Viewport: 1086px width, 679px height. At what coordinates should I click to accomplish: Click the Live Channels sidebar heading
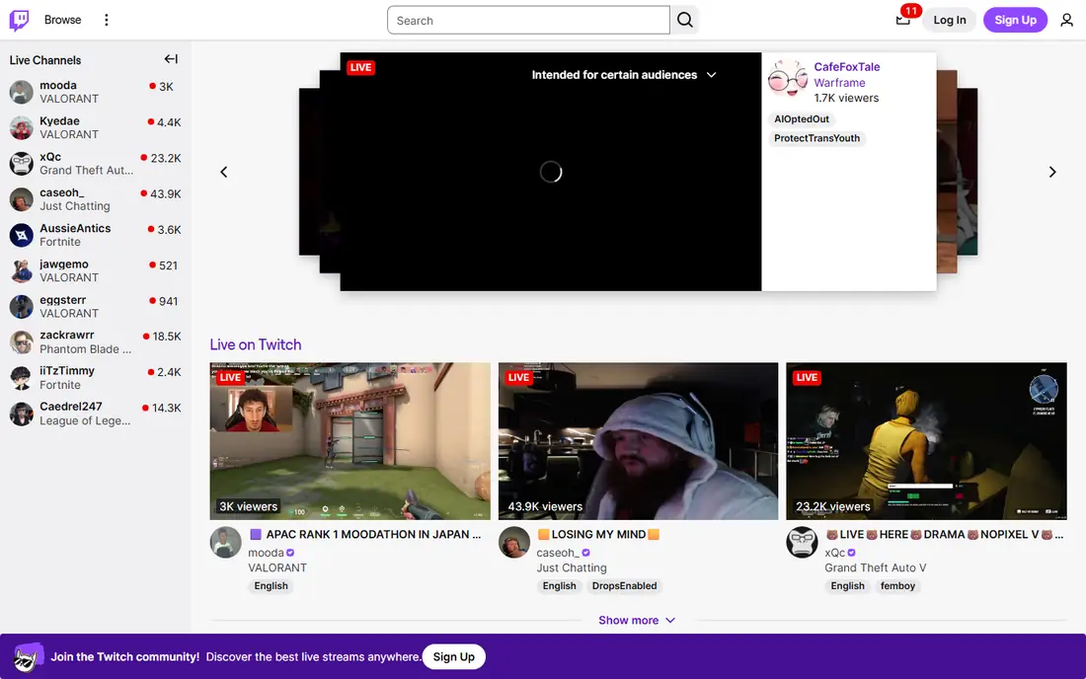click(x=45, y=60)
